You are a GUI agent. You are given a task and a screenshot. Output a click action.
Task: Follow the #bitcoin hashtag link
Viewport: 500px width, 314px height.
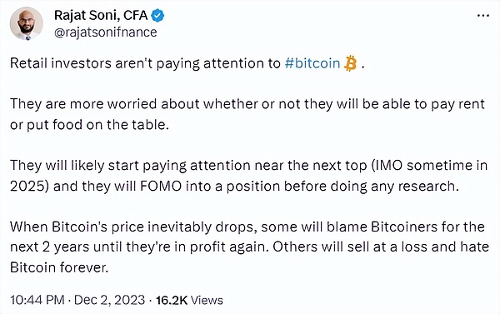click(312, 63)
